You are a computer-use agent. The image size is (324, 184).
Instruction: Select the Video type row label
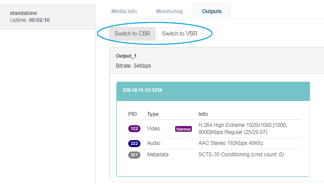(154, 129)
